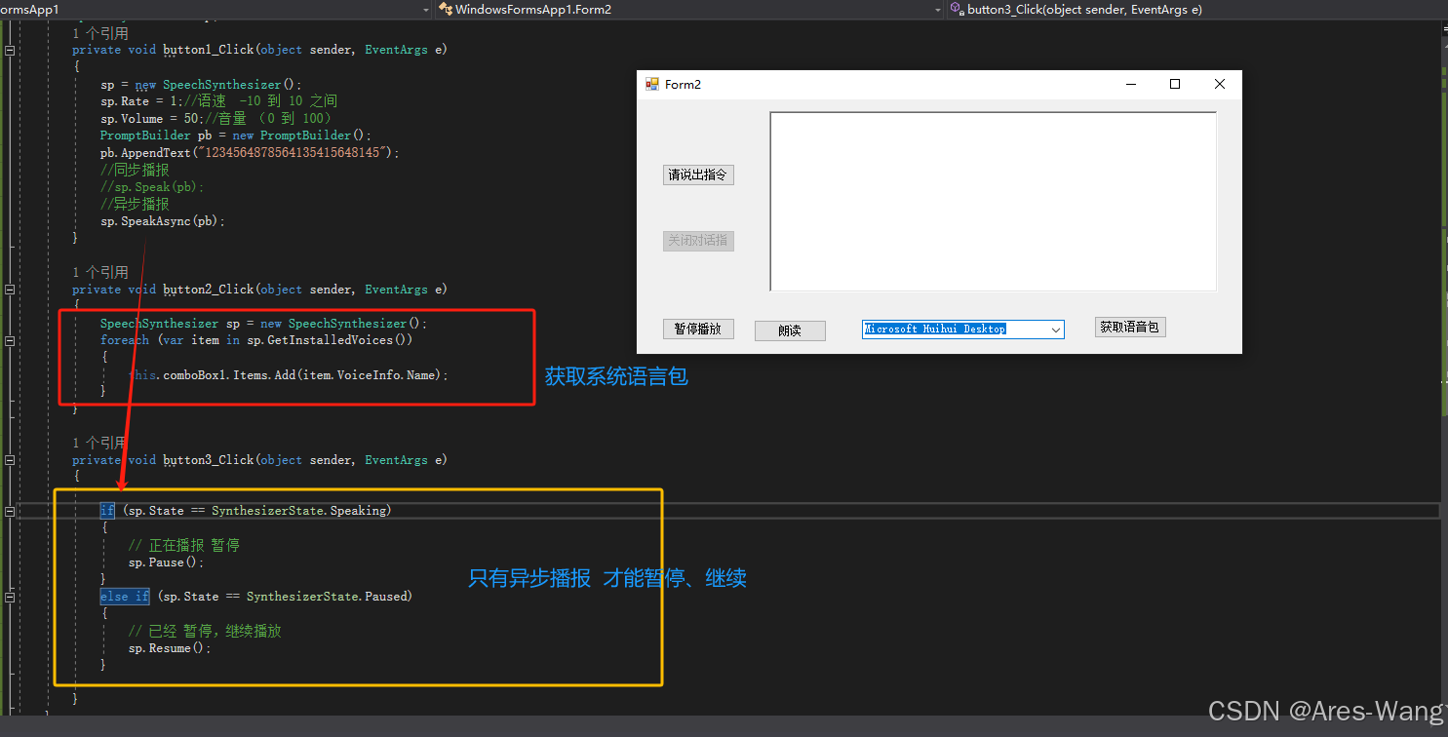Viewport: 1448px width, 737px height.
Task: Click the pb.AppendText string line
Action: [x=250, y=153]
